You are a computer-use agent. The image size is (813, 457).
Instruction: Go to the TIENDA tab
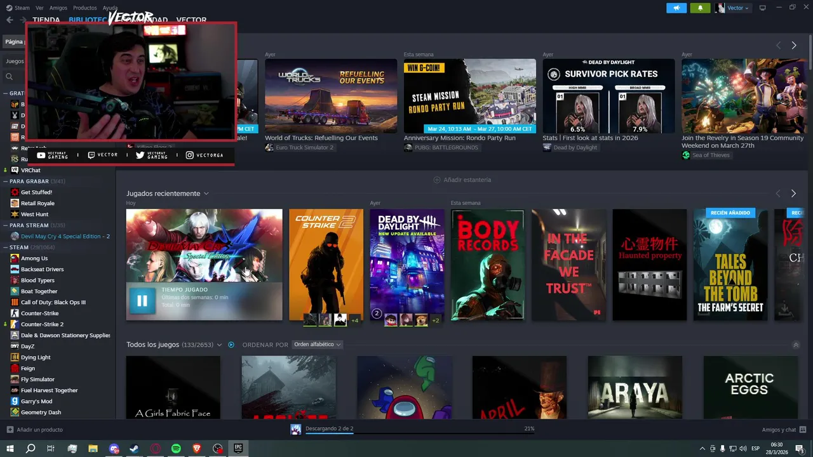pyautogui.click(x=46, y=20)
